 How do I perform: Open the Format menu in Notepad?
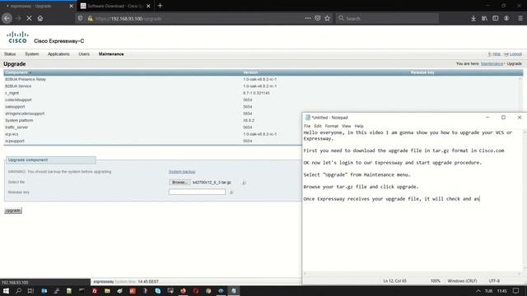click(331, 126)
